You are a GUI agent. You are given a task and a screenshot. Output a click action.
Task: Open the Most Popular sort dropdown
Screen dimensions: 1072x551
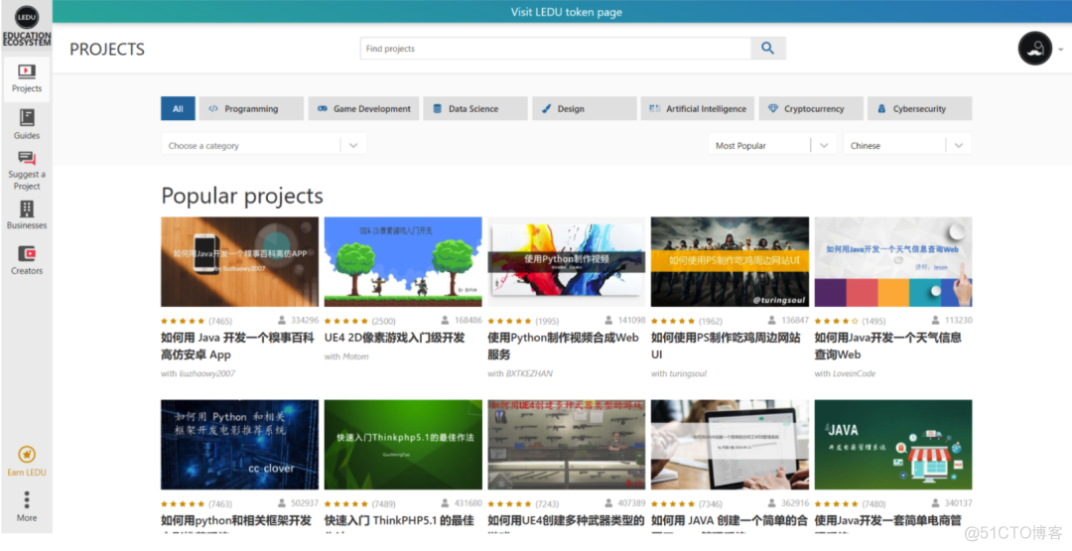pos(772,145)
